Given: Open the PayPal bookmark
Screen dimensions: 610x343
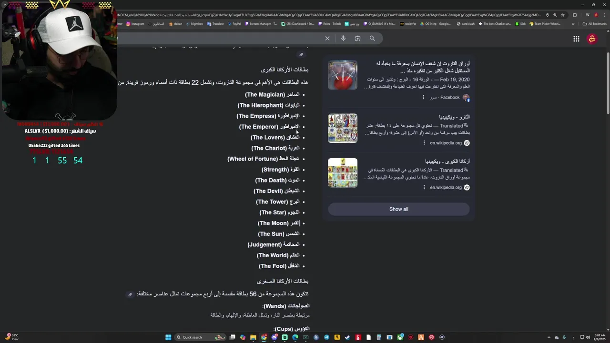Looking at the screenshot, I should click(x=234, y=24).
